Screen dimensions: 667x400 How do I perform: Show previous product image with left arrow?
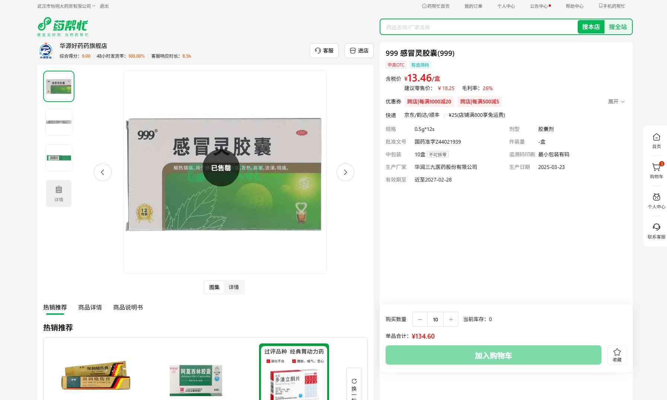coord(102,172)
